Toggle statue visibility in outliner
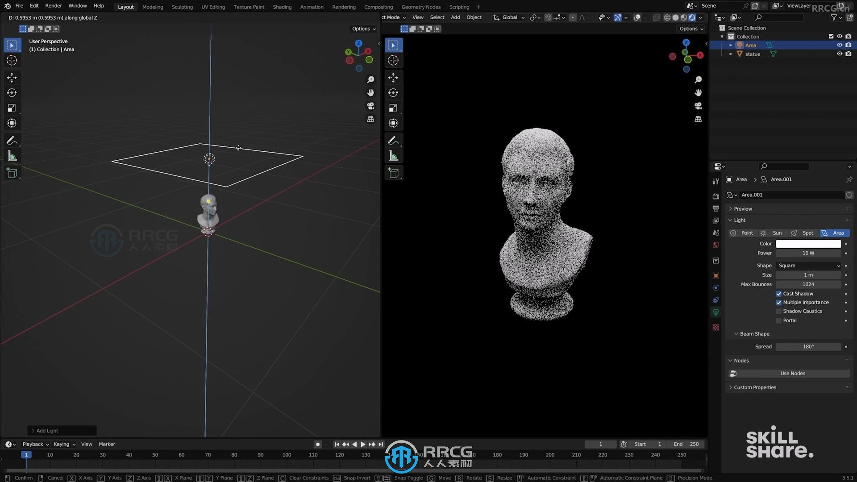The image size is (857, 482). 840,54
